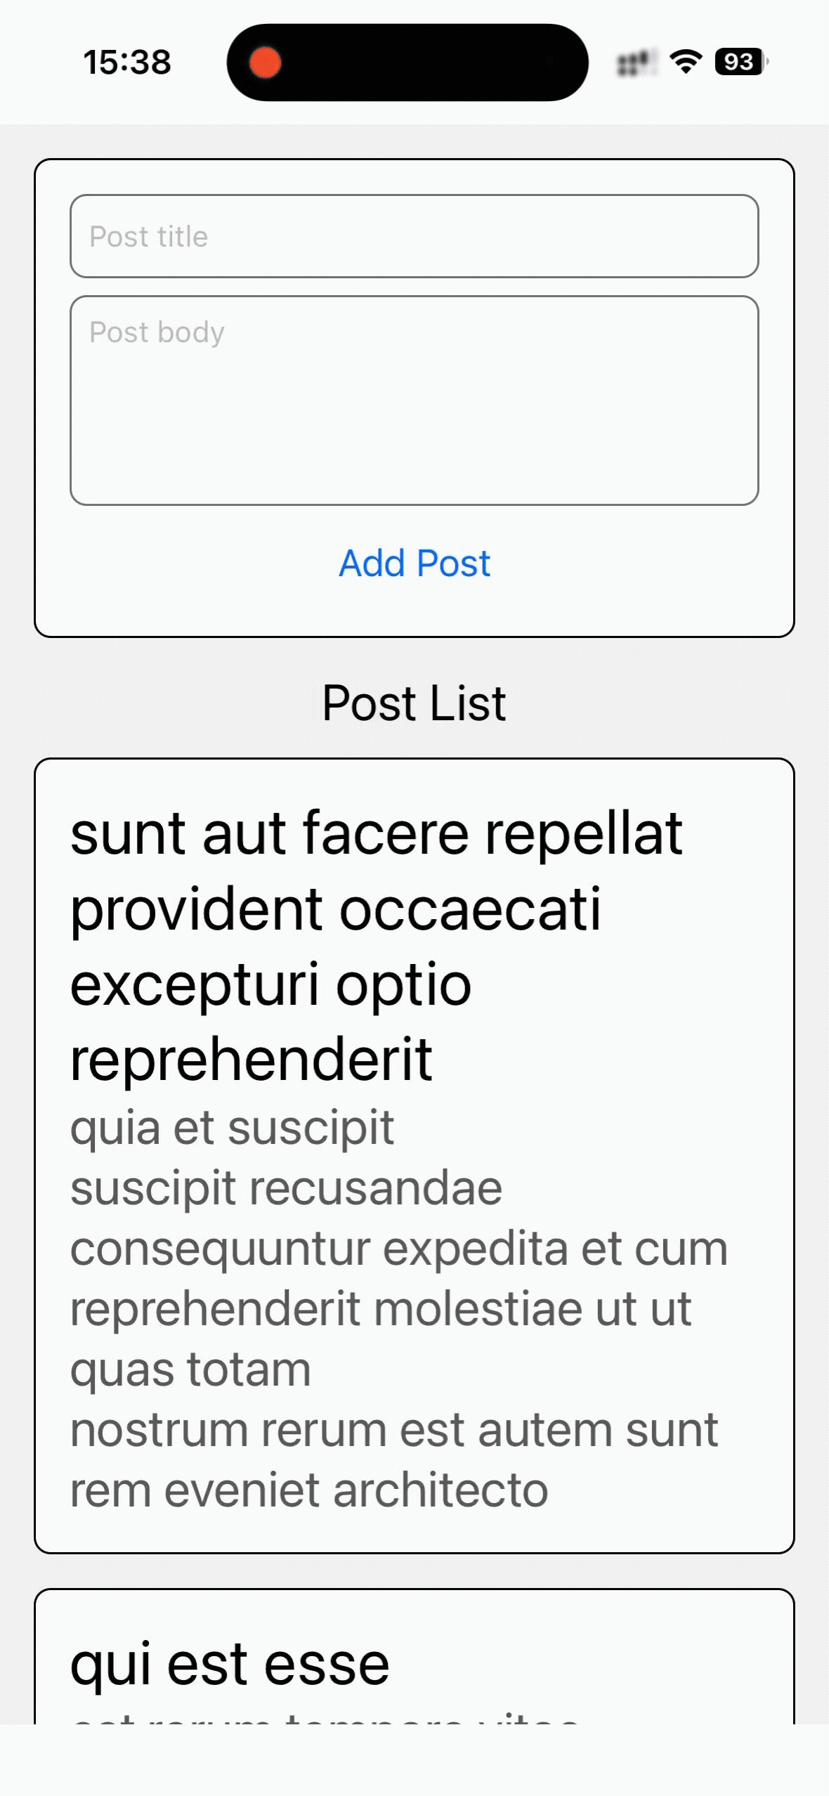The height and width of the screenshot is (1796, 829).
Task: Focus the Post title input field
Action: coord(414,236)
